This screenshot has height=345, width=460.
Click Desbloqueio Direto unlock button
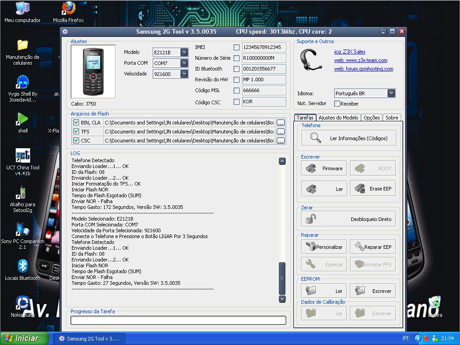349,219
